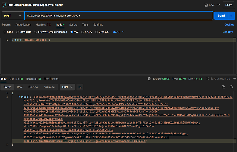This screenshot has width=237, height=152.
Task: Click the request URL input field
Action: pos(119,16)
